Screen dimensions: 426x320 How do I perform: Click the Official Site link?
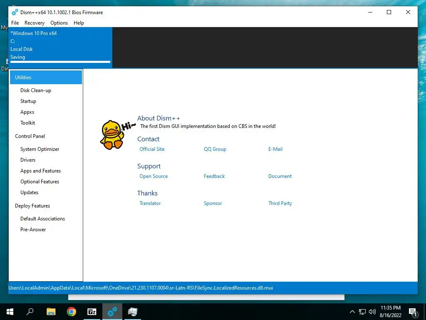[x=152, y=149]
